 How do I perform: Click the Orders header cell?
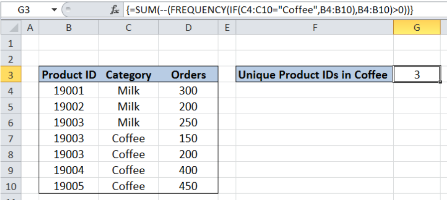(x=188, y=75)
